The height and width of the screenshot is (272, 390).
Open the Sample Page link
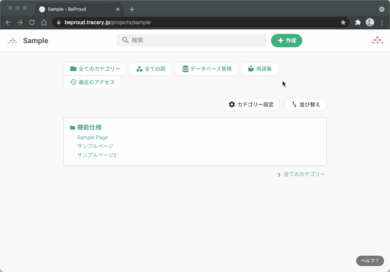92,137
